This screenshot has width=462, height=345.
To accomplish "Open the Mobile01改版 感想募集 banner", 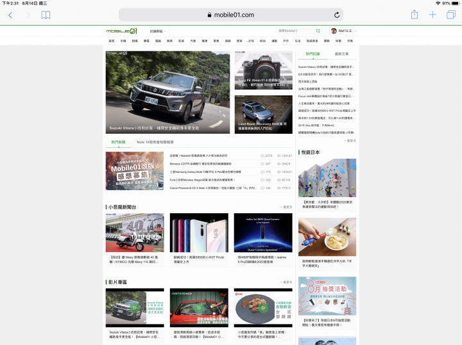I will tap(135, 171).
